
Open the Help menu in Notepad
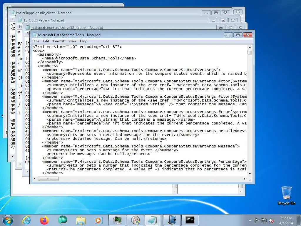click(83, 41)
